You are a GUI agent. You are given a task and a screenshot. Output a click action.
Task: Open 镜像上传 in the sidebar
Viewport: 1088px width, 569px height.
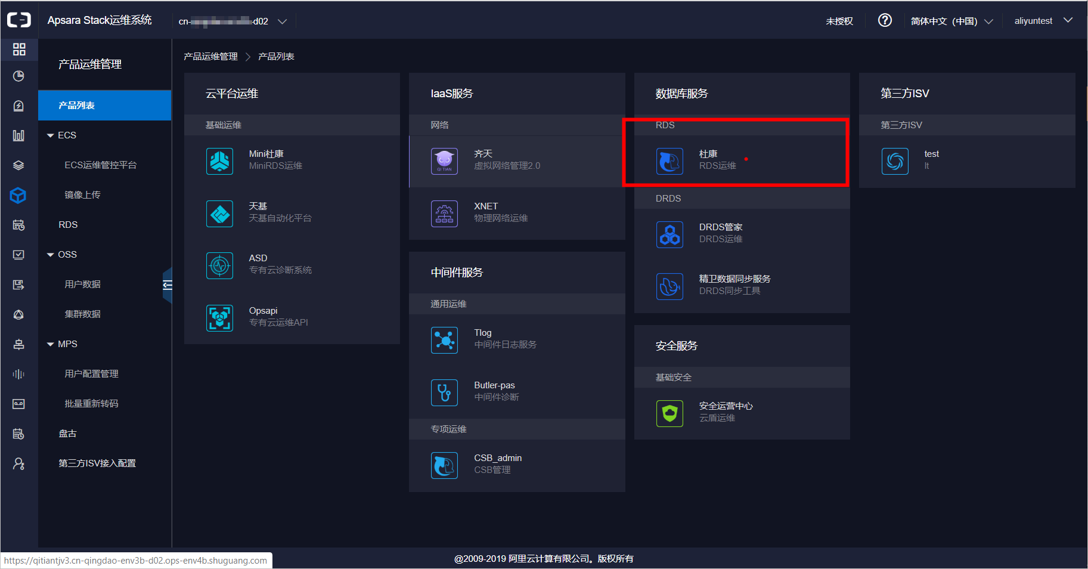[82, 195]
